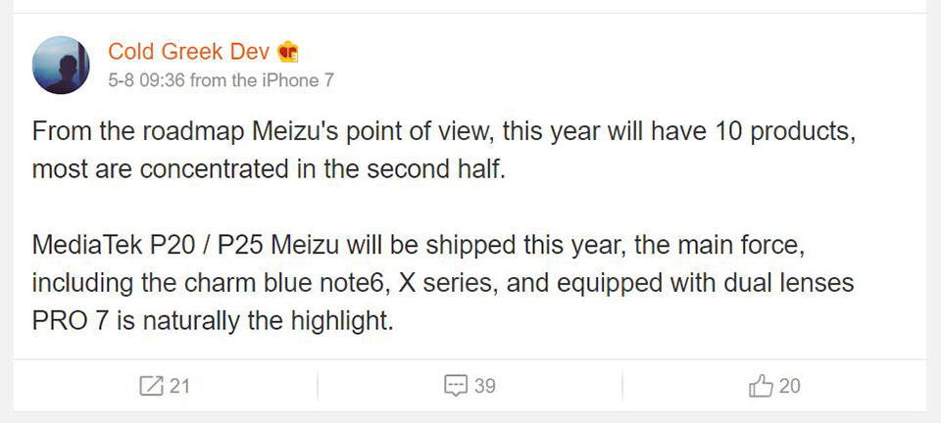Click the like count 20
This screenshot has height=423, width=941.
789,386
